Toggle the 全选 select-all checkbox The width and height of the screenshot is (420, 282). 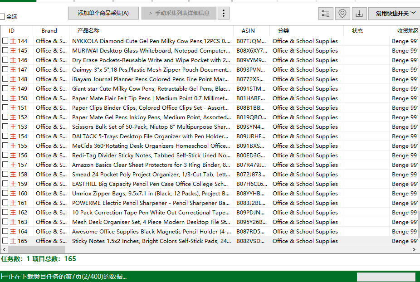coord(2,17)
